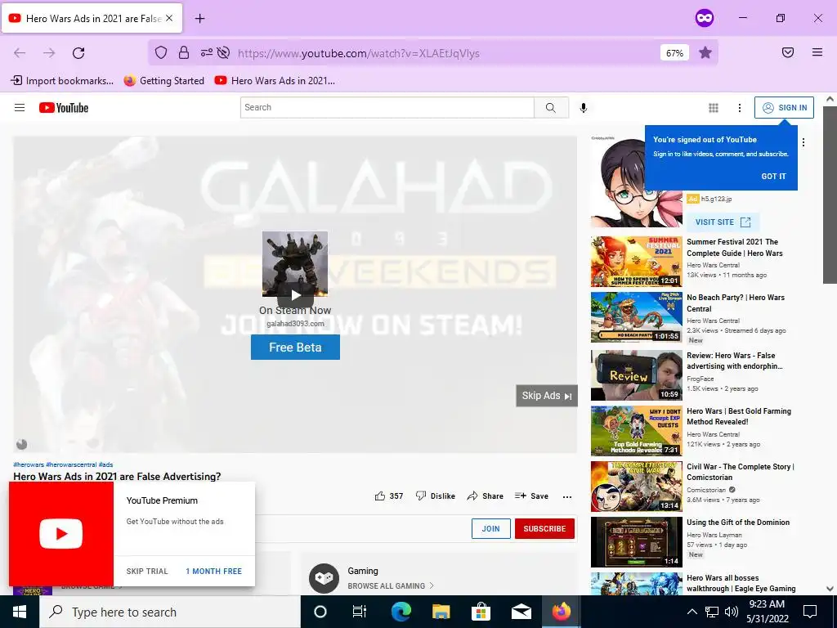Click the Gaming category icon
The height and width of the screenshot is (628, 837).
[324, 578]
